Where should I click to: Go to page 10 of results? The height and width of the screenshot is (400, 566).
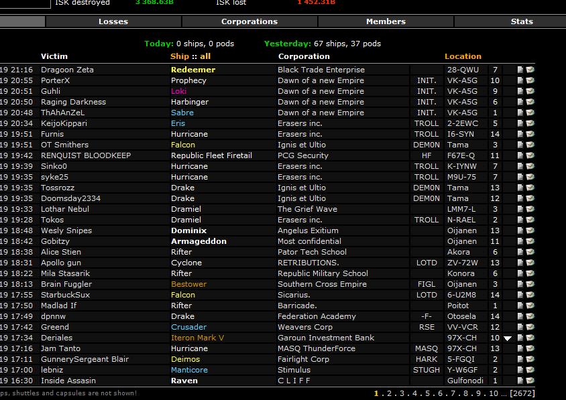click(494, 393)
